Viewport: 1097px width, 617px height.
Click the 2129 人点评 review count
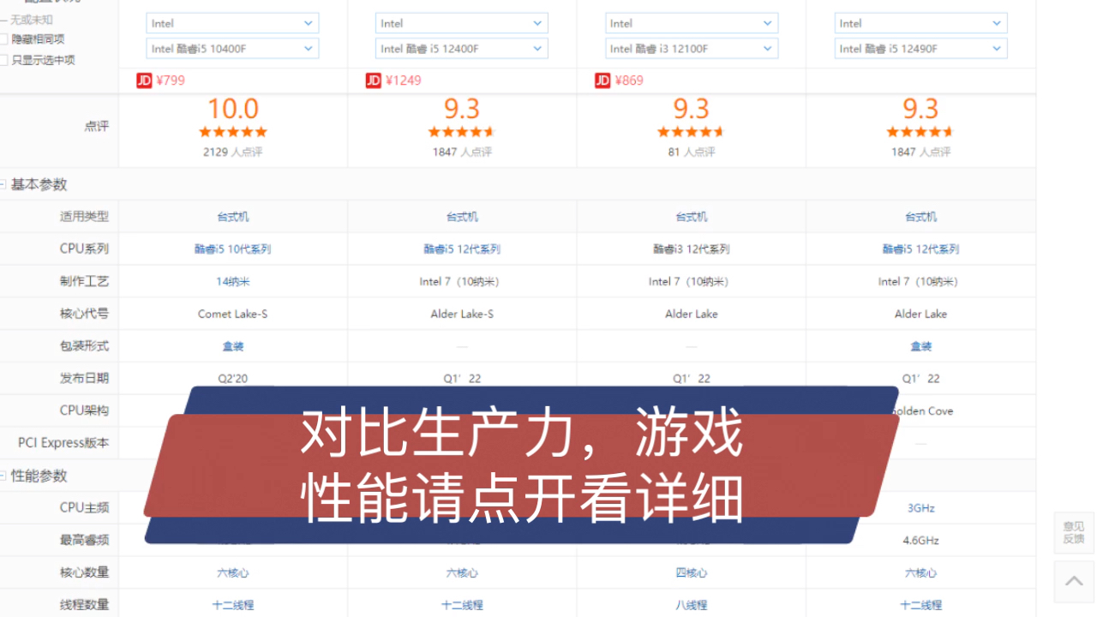pyautogui.click(x=232, y=152)
